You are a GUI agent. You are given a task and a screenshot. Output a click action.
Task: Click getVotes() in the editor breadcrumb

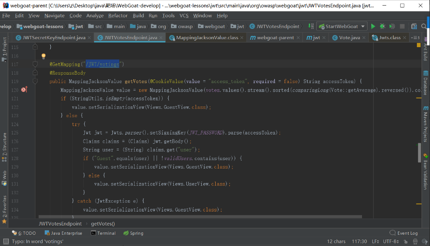click(103, 224)
